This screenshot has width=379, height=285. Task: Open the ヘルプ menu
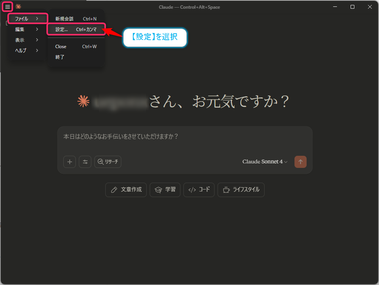click(27, 50)
